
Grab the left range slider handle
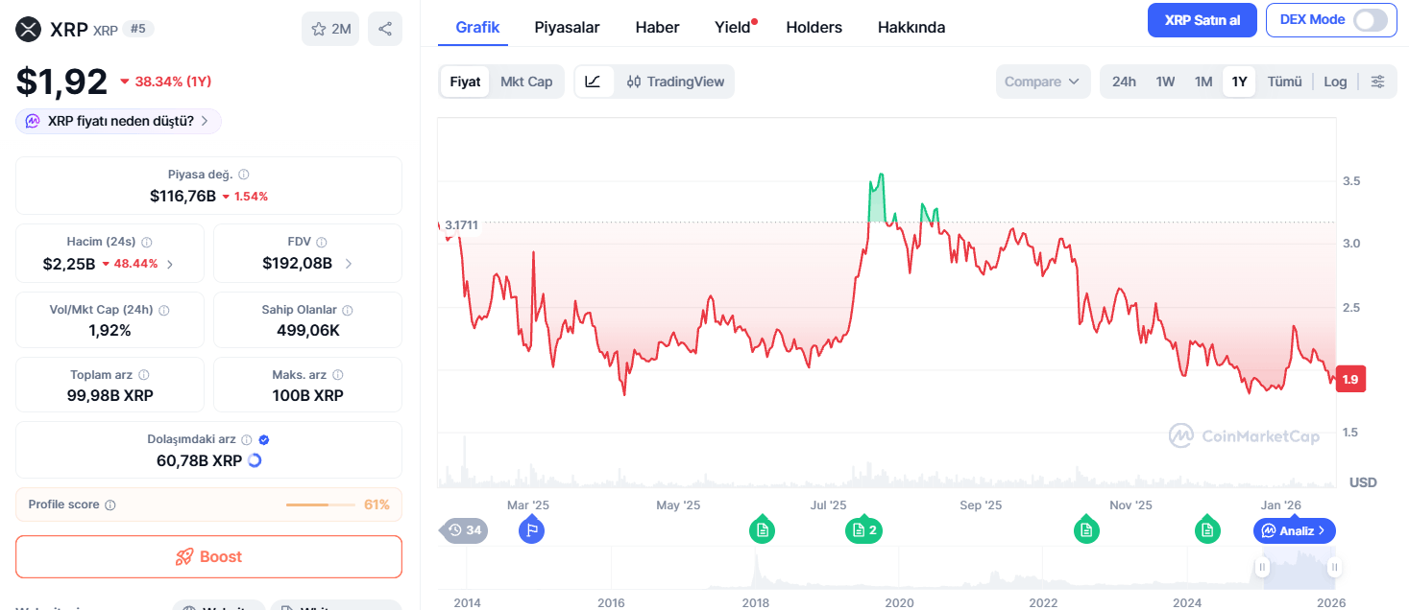[1264, 567]
